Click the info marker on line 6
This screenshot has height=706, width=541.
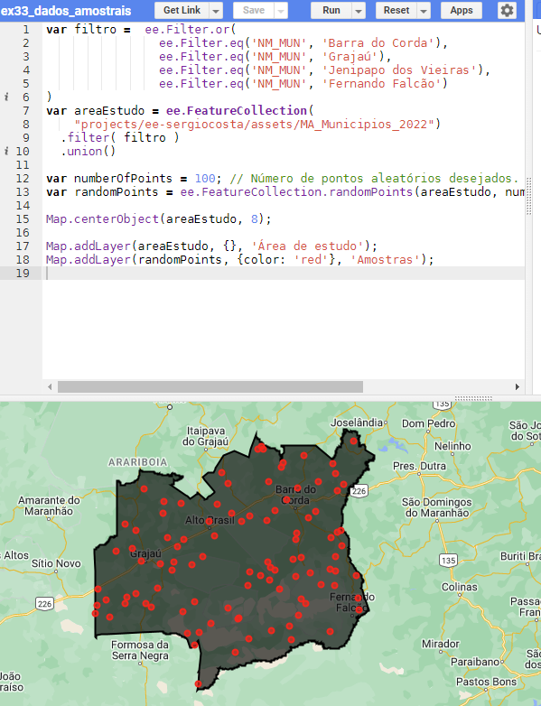(x=6, y=97)
